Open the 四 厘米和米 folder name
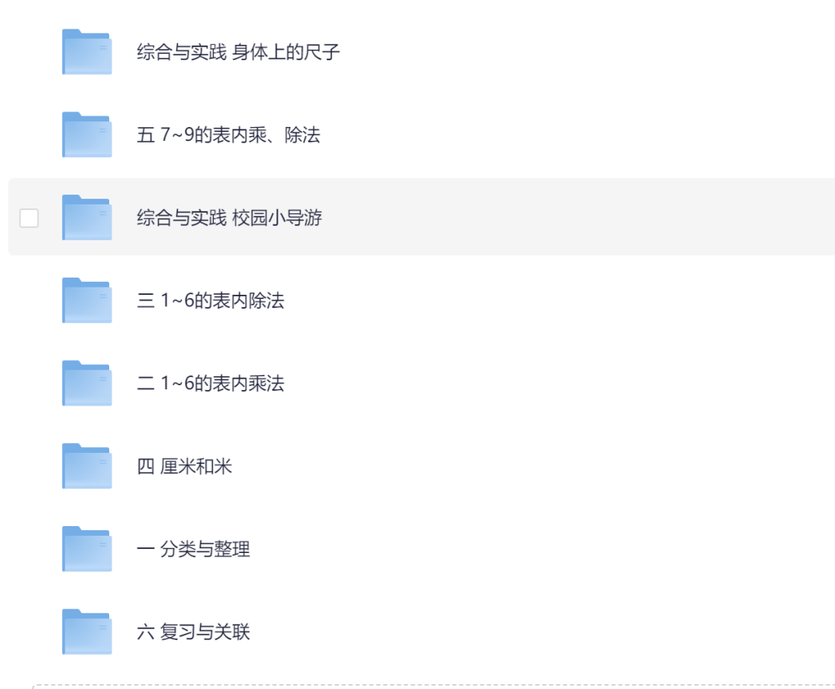 pos(184,467)
